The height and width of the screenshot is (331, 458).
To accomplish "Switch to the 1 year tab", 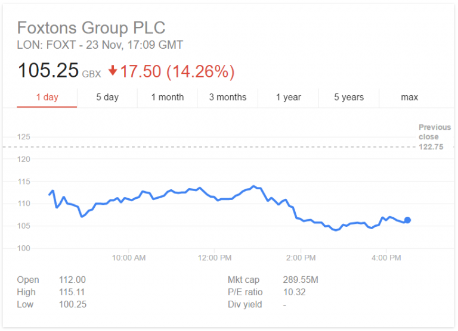I will coord(289,97).
